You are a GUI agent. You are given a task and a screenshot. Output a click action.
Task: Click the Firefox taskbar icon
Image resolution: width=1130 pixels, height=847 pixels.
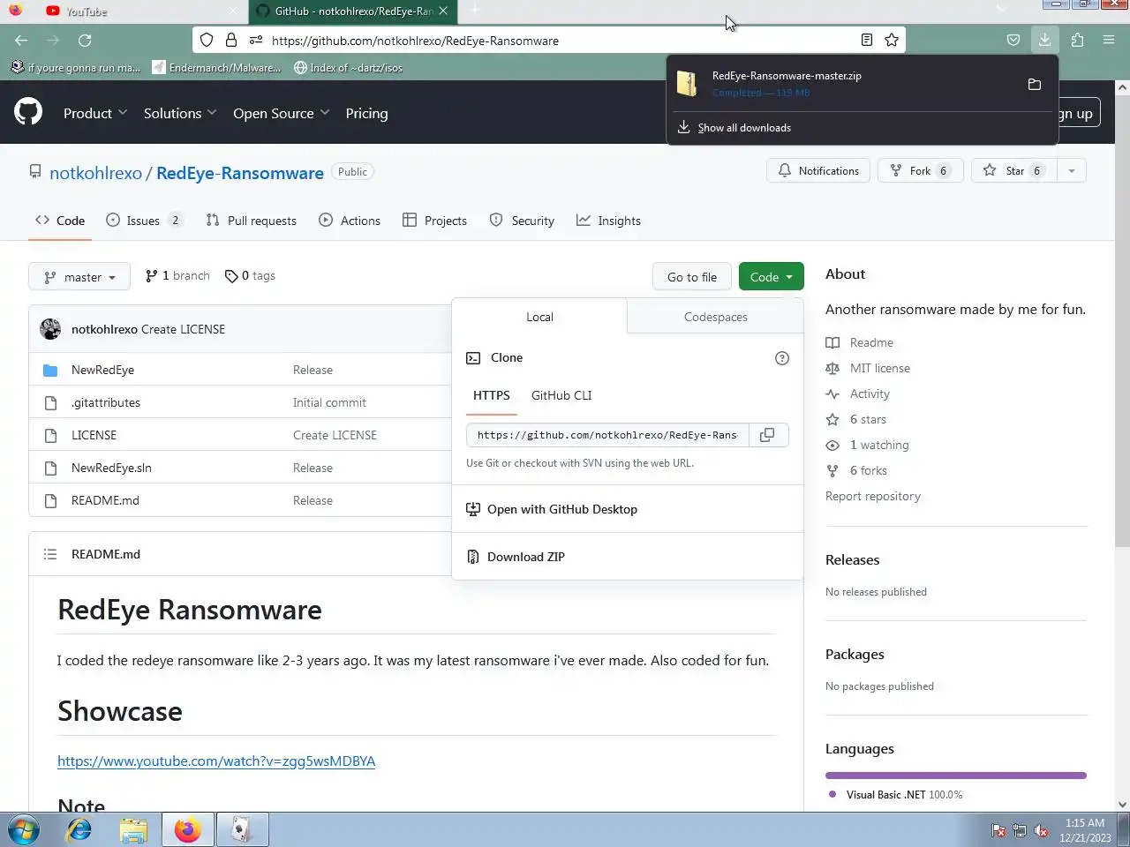pyautogui.click(x=187, y=830)
